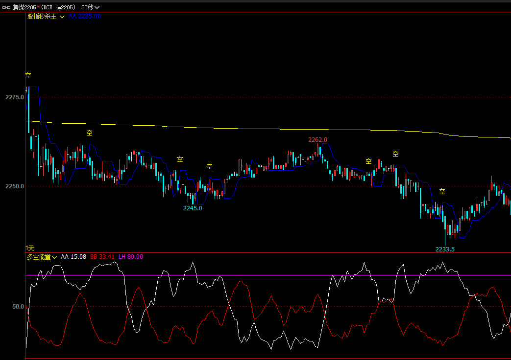Select the red BB 33.41 value

pyautogui.click(x=102, y=257)
